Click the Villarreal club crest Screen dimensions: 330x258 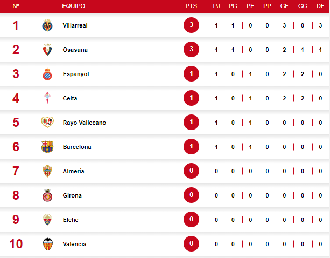click(x=48, y=25)
